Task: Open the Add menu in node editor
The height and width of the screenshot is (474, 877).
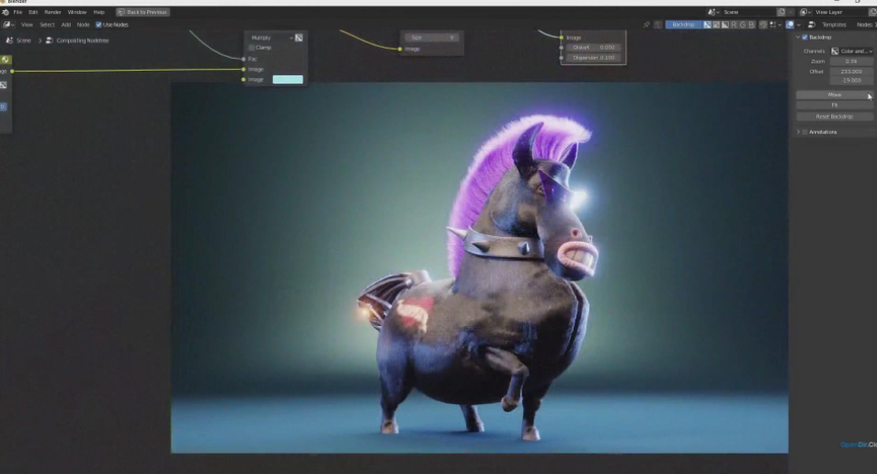Action: pyautogui.click(x=65, y=25)
